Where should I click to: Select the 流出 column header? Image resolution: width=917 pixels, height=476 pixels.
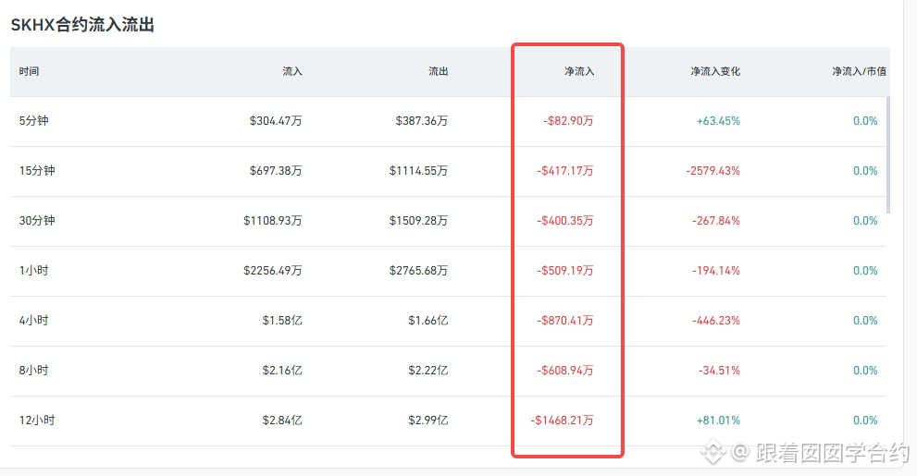[x=438, y=71]
